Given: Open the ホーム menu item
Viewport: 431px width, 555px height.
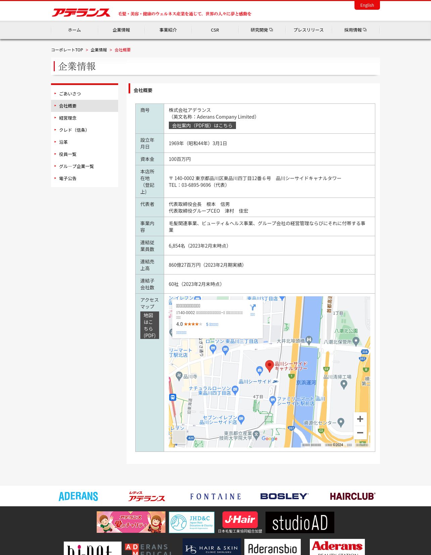Looking at the screenshot, I should [75, 30].
